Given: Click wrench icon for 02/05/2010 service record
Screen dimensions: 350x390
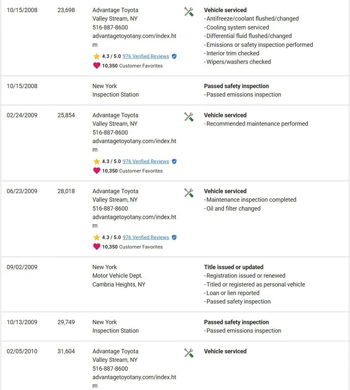Looking at the screenshot, I should pos(189,353).
